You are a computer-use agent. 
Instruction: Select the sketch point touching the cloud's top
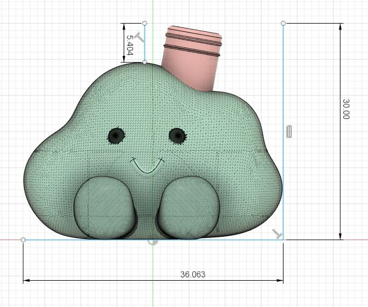pos(145,62)
